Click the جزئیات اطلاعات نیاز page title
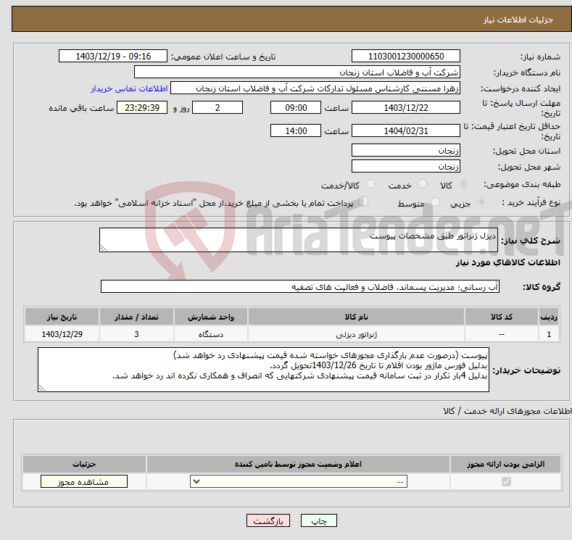 pos(518,20)
